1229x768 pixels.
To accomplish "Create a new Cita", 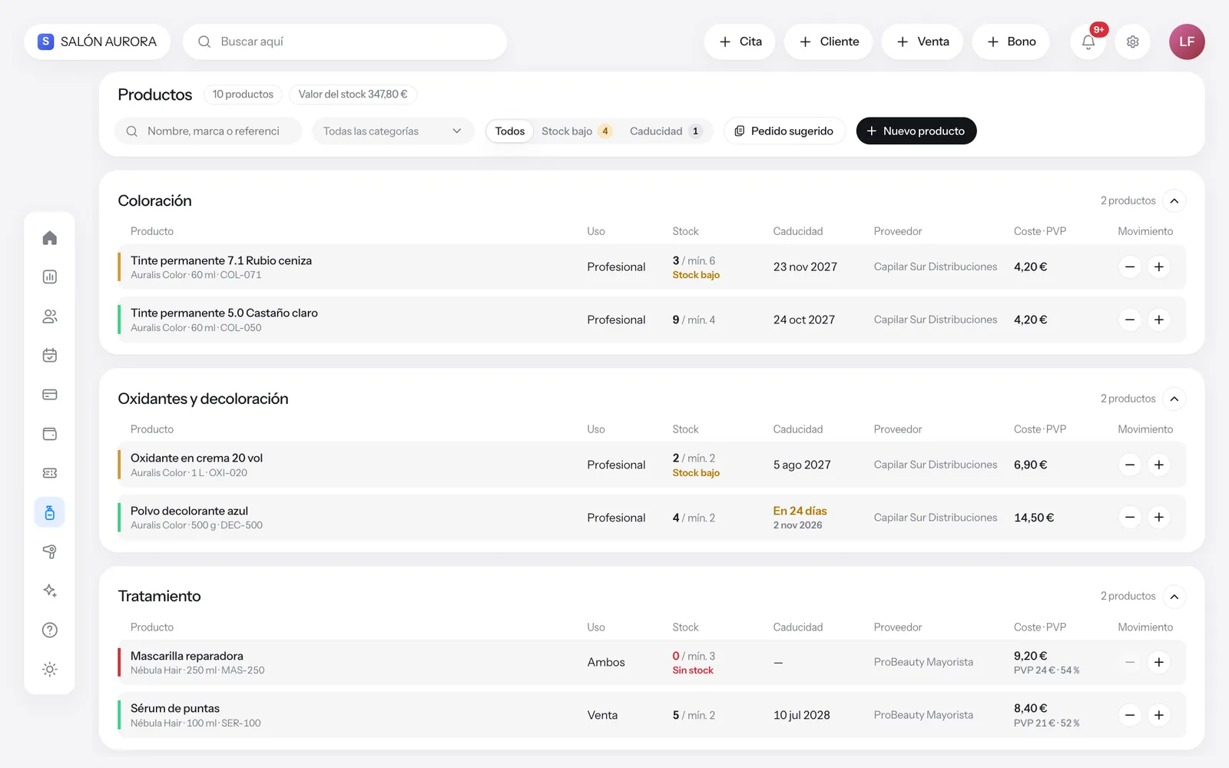I will [x=740, y=41].
